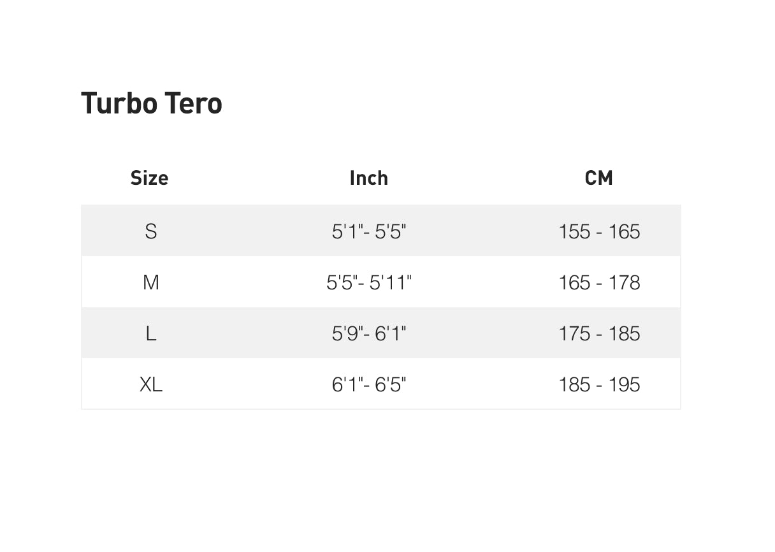This screenshot has width=775, height=552.
Task: Click the word Tero in the title
Action: click(x=193, y=103)
